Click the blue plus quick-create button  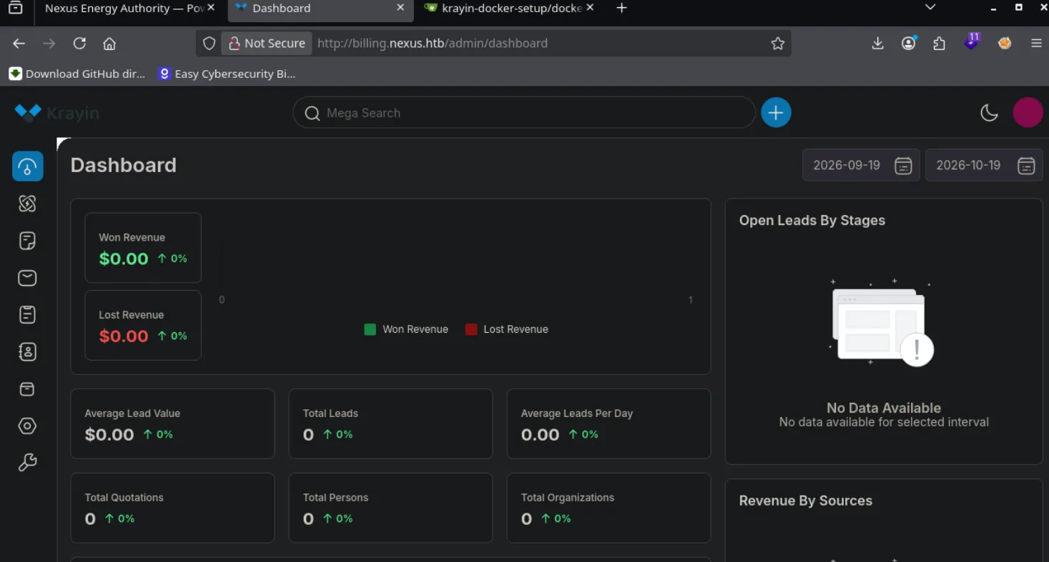coord(776,113)
